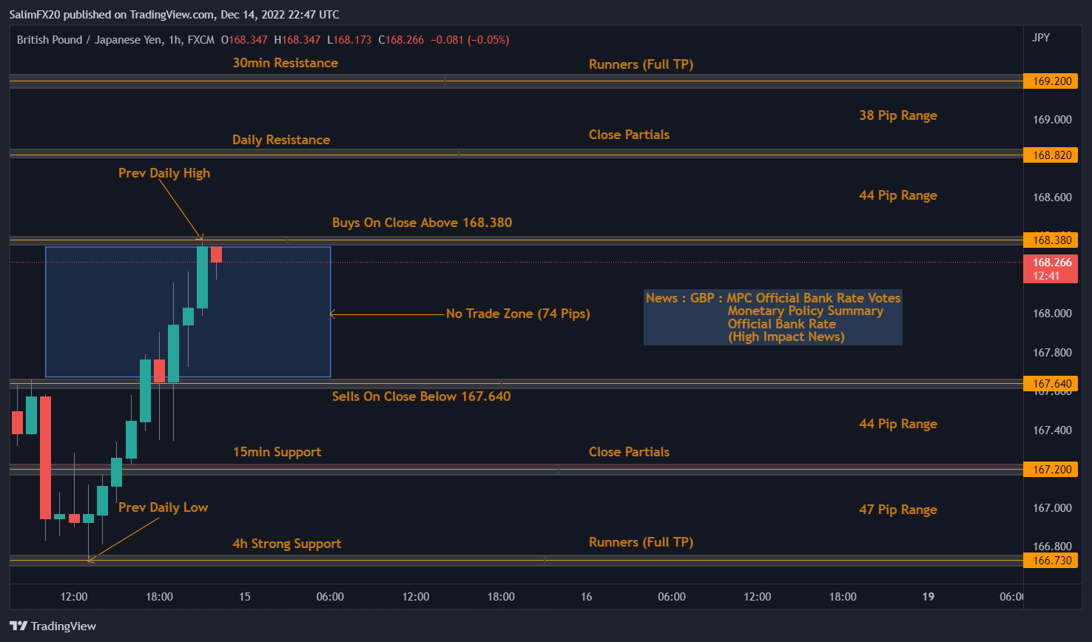Image resolution: width=1092 pixels, height=642 pixels.
Task: Select the 167.640 orange price label
Action: click(x=1051, y=384)
